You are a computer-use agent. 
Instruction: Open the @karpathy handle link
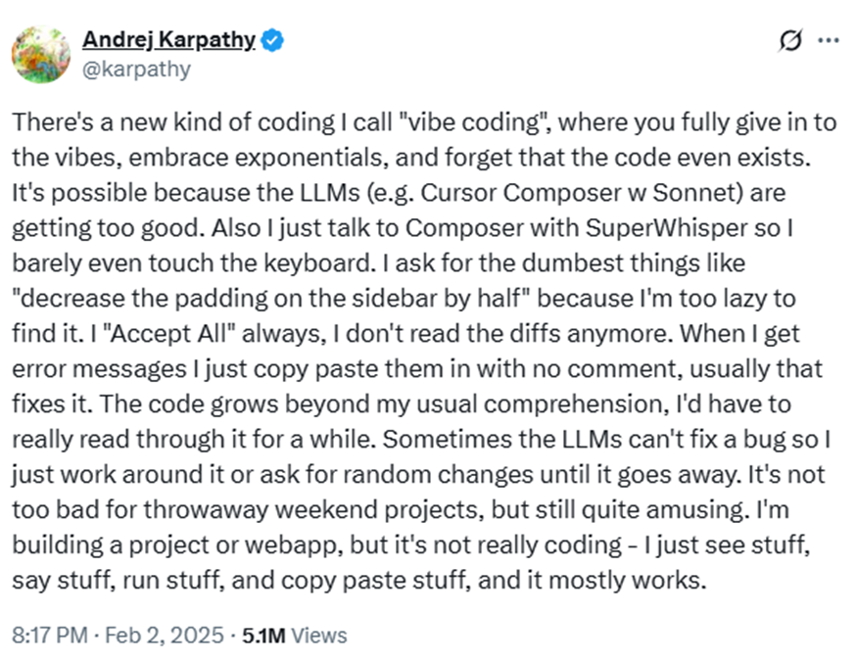coord(136,69)
